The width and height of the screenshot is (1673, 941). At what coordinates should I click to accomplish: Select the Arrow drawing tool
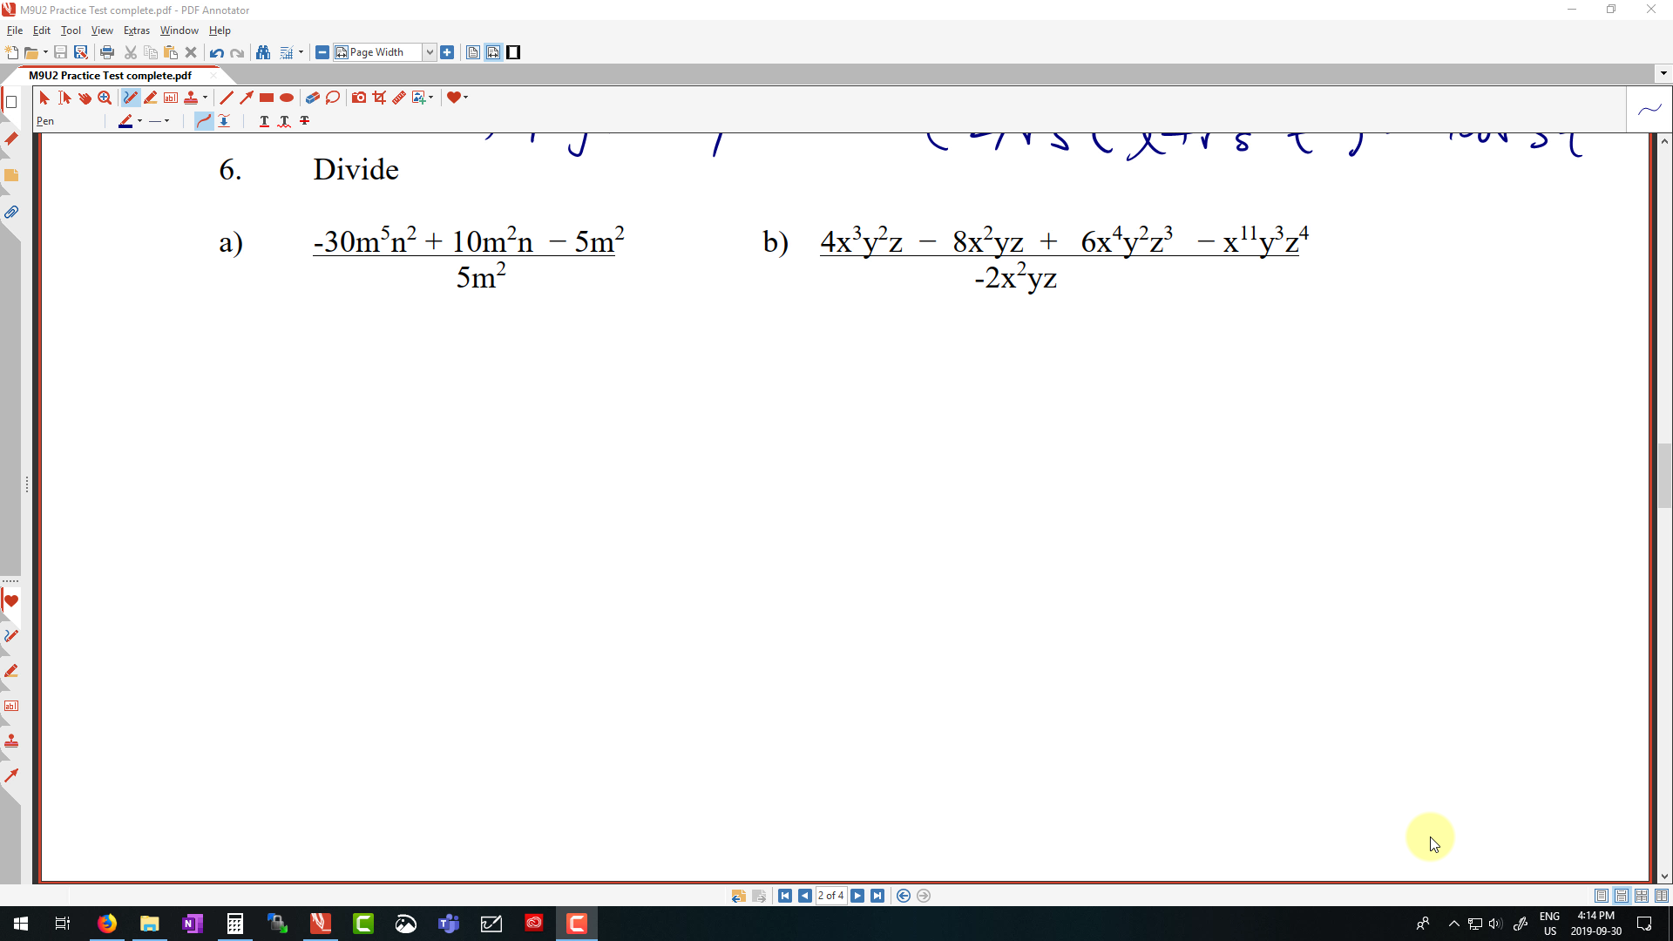[247, 98]
